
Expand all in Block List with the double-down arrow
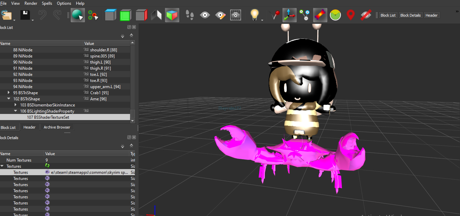click(123, 36)
